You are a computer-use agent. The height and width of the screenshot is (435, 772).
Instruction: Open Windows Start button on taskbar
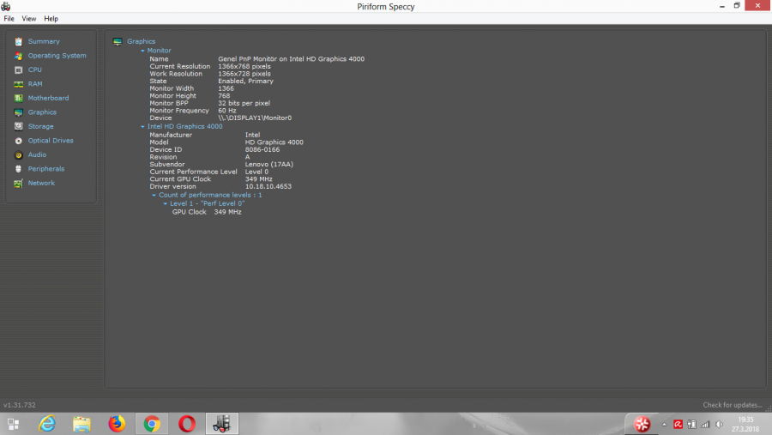click(13, 424)
